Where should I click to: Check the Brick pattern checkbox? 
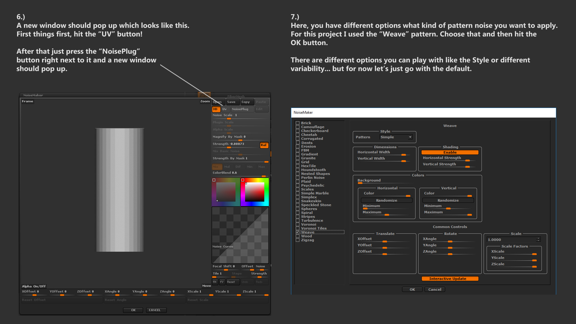click(x=298, y=123)
